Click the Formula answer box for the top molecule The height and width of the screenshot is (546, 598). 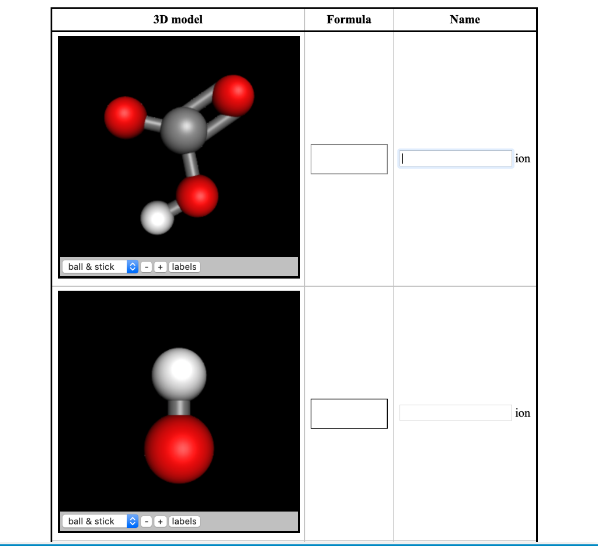349,159
